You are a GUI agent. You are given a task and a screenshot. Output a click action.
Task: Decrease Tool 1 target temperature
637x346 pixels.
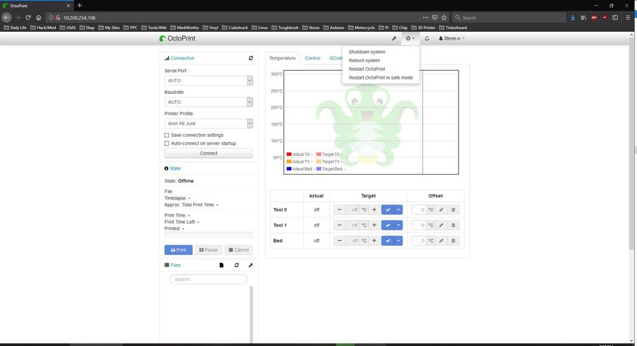[340, 225]
